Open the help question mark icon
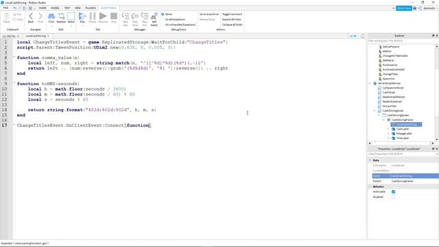Image resolution: width=439 pixels, height=247 pixels. pos(415,8)
